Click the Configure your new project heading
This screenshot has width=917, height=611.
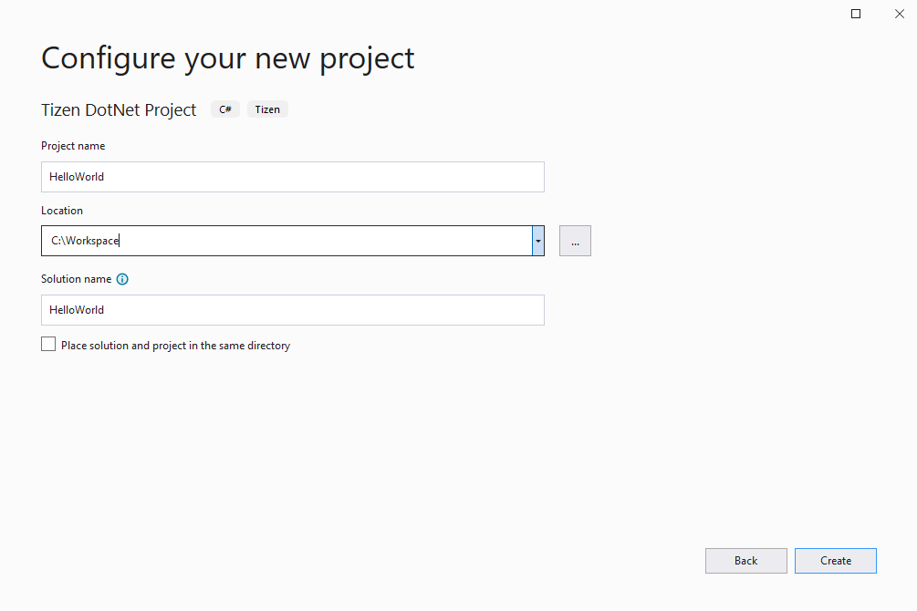click(227, 57)
